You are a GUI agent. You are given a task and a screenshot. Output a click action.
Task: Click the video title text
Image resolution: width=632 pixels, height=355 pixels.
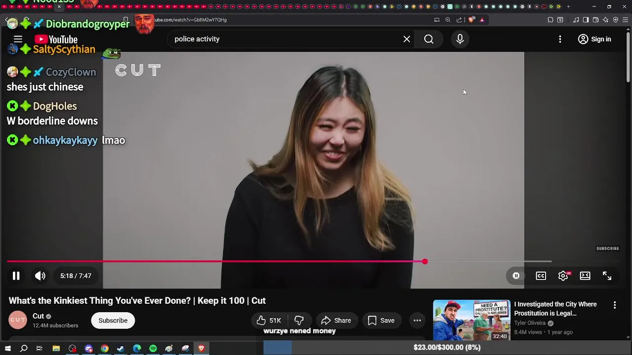pos(137,301)
